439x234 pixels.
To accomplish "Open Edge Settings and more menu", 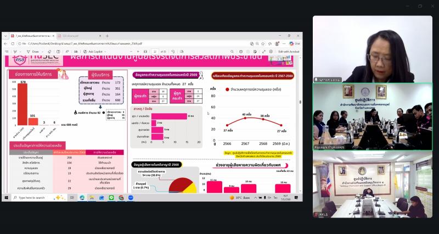I will tap(284, 44).
